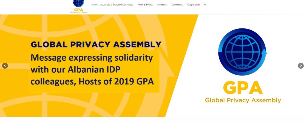Click the search magnifier icon
This screenshot has width=307, height=123.
tap(205, 5)
